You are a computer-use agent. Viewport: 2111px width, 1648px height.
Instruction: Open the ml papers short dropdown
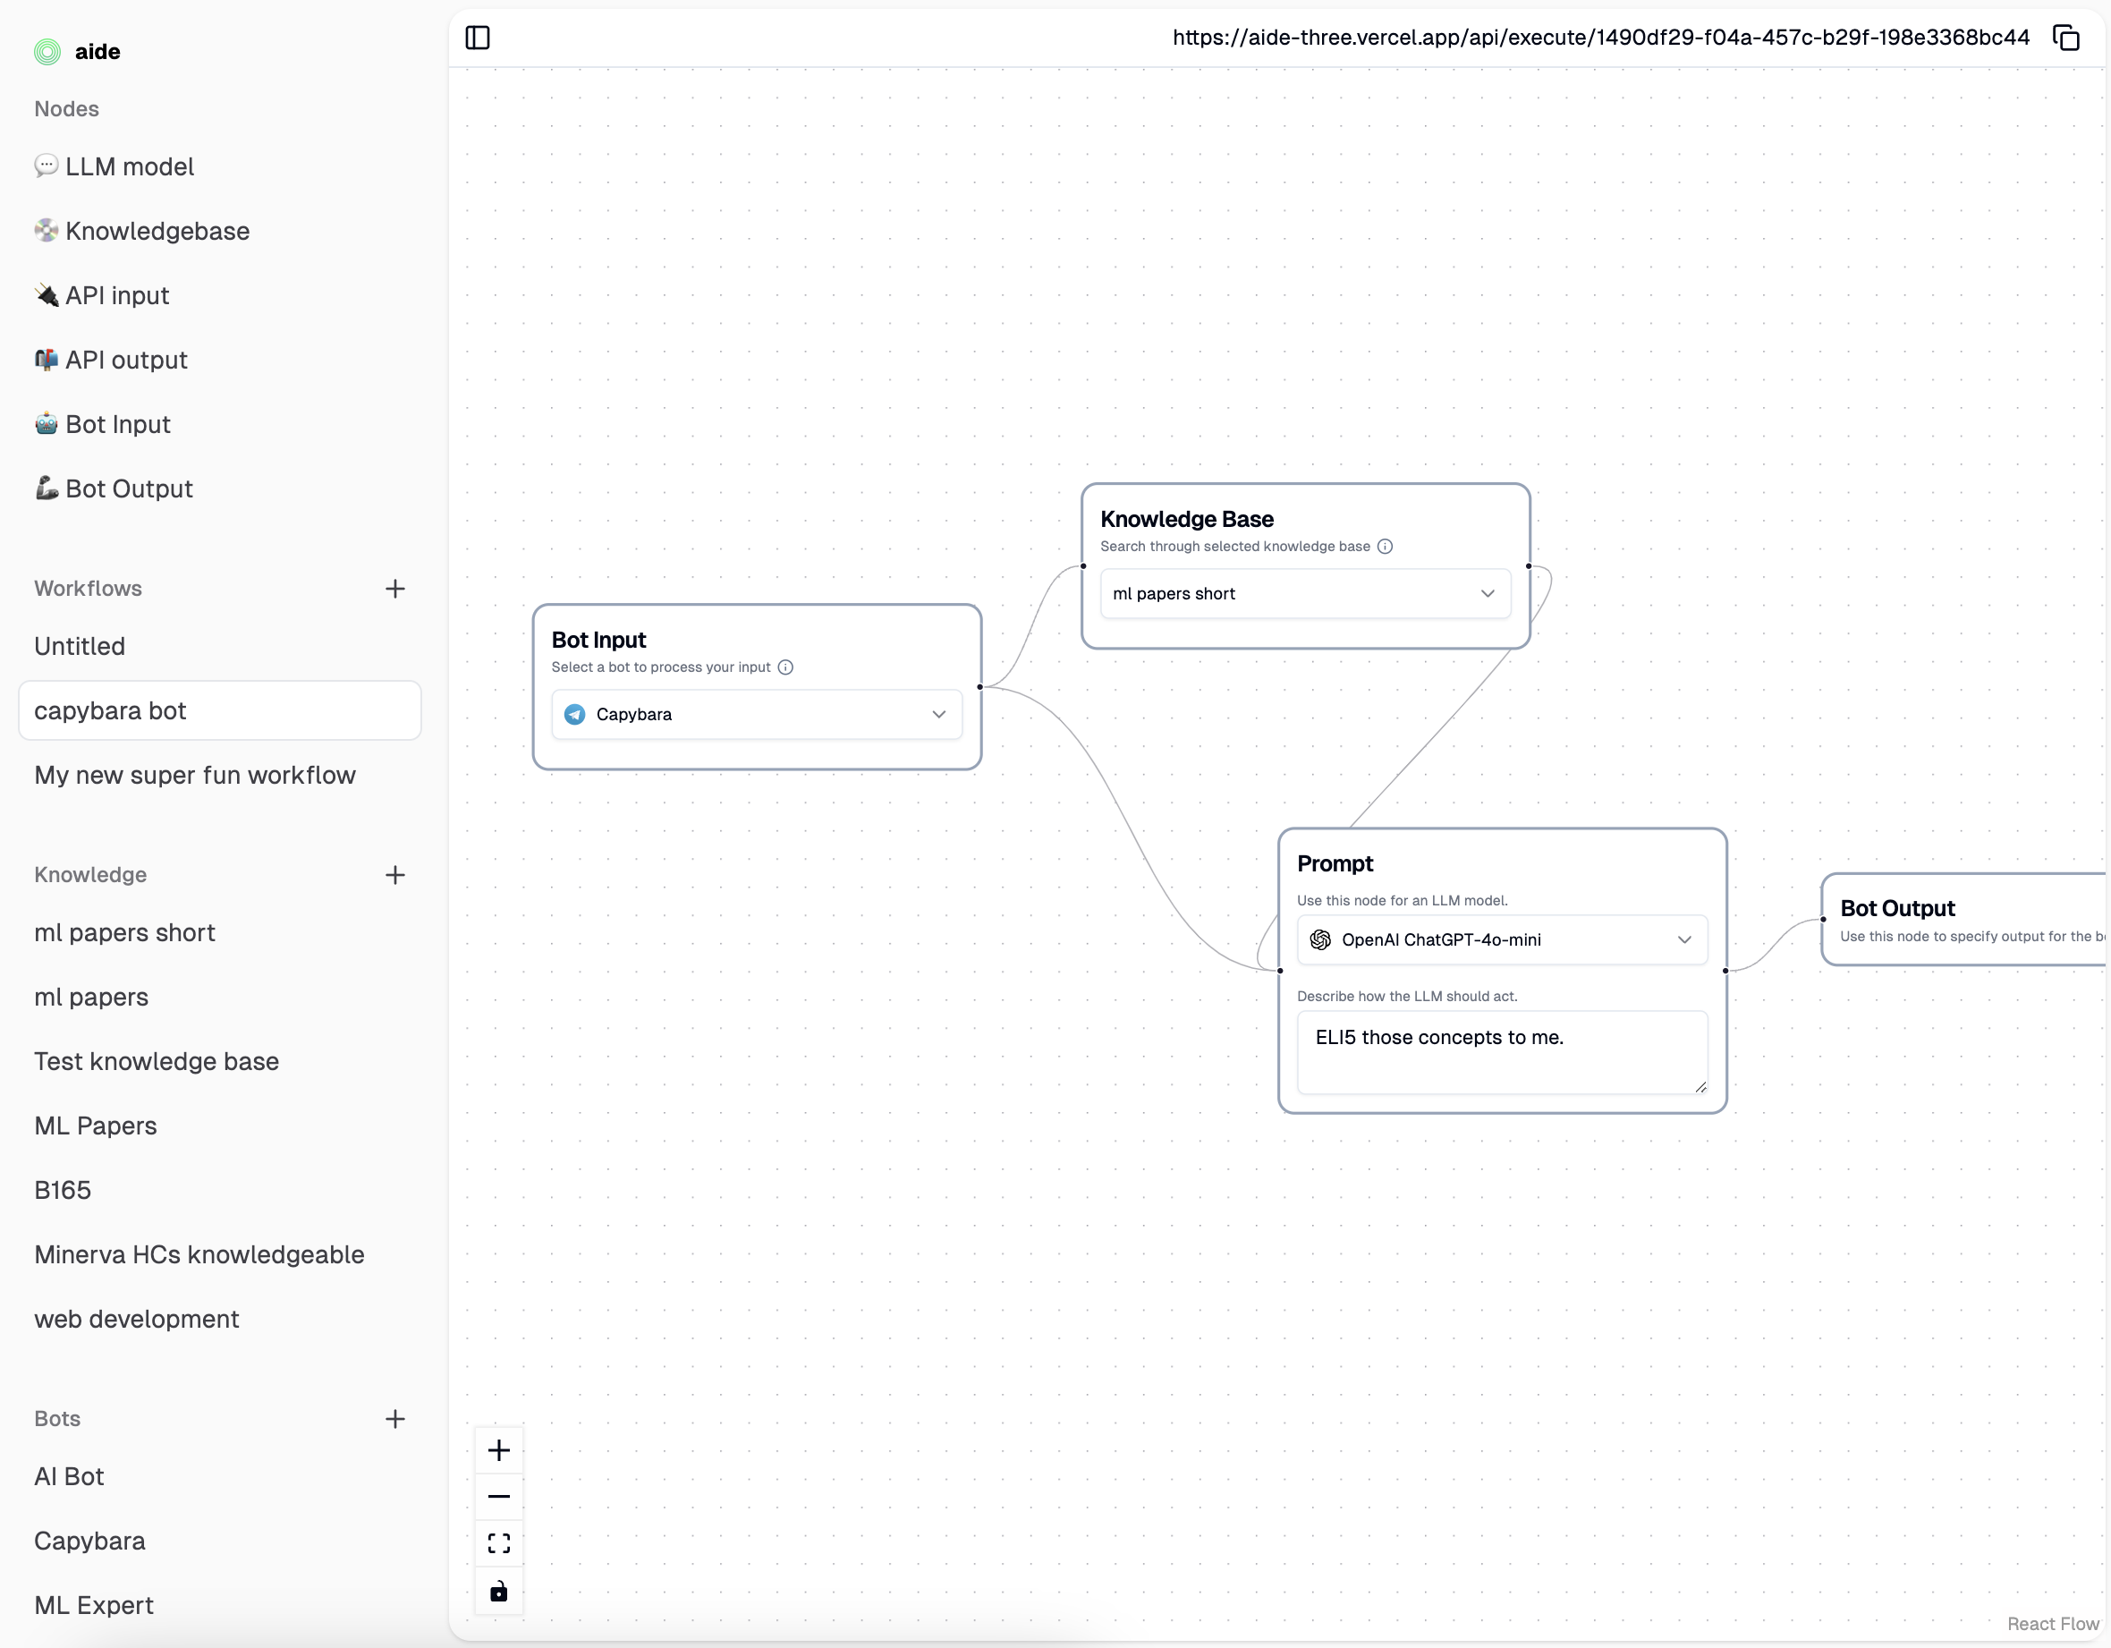1305,593
